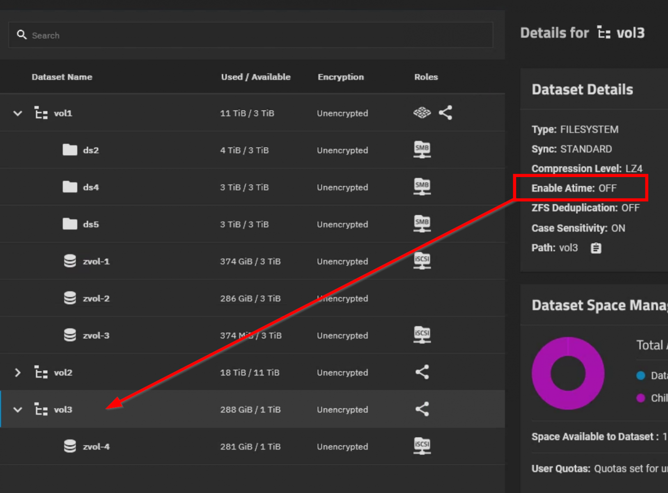Select the zvol-2 name
The image size is (668, 493).
click(96, 298)
